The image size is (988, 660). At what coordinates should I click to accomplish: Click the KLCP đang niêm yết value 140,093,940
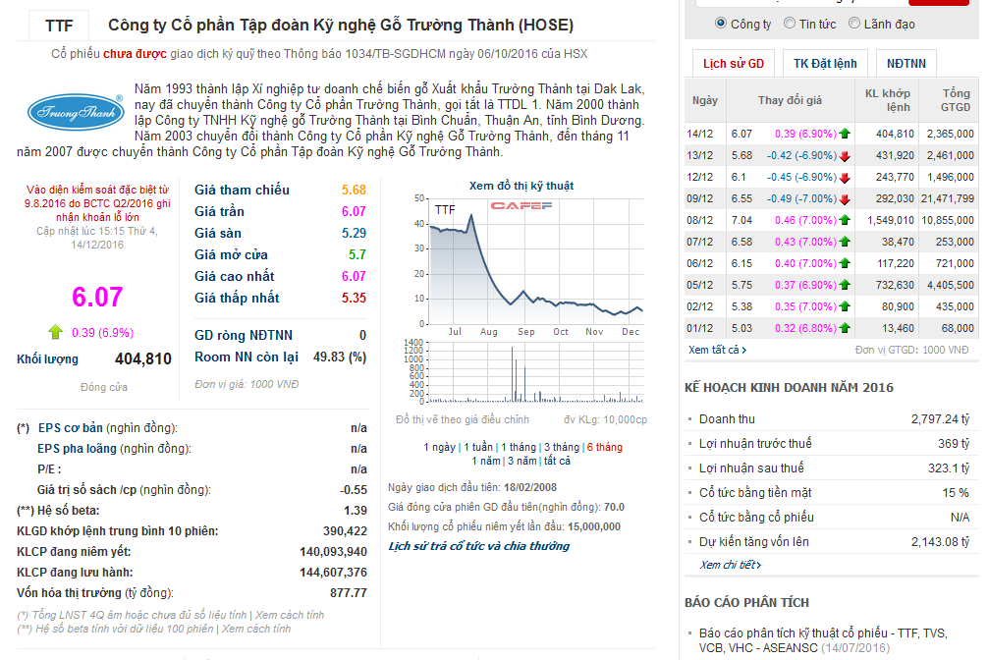point(333,552)
